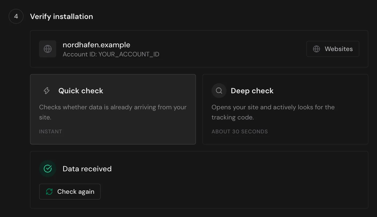Image resolution: width=377 pixels, height=217 pixels.
Task: Click the Verify installation heading
Action: (62, 17)
